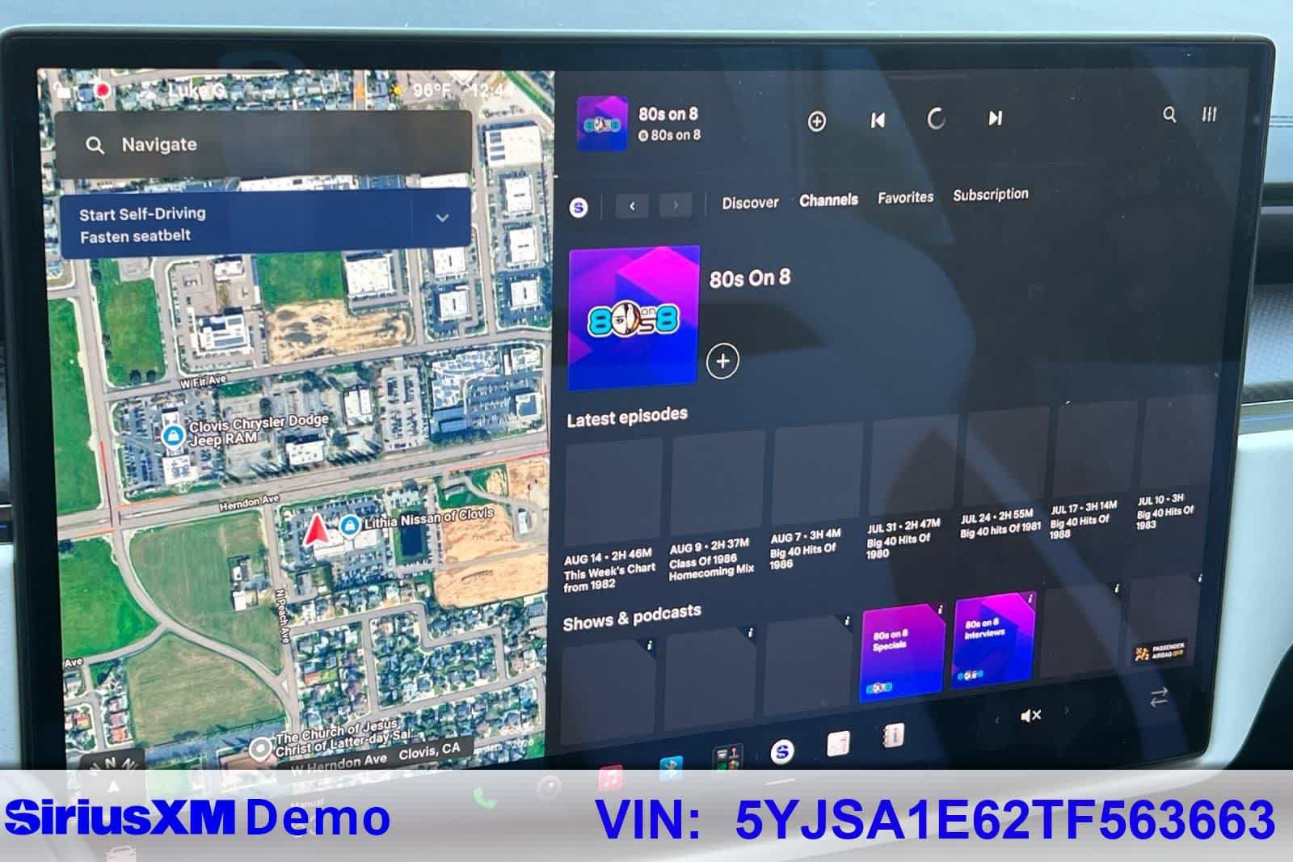Tap Navigate search field
The width and height of the screenshot is (1293, 862).
(x=263, y=145)
